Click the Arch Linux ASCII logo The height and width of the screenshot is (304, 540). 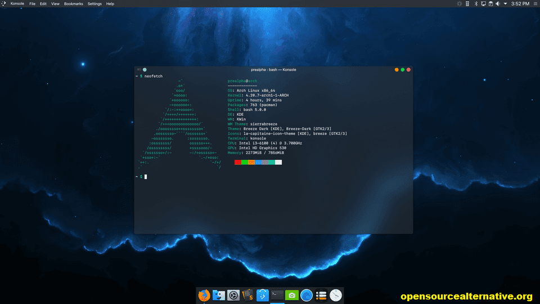point(180,124)
